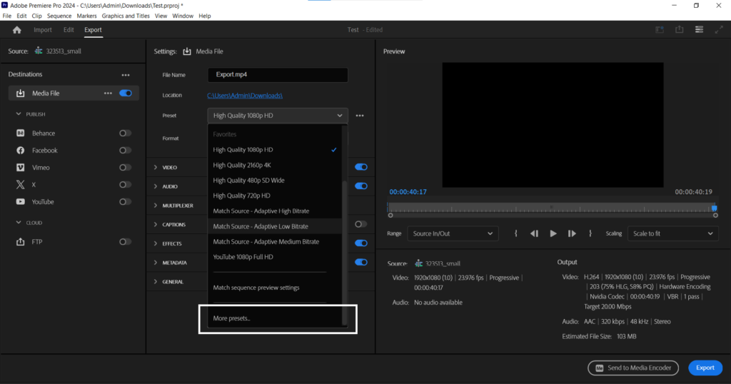
Task: Switch to the Import tab
Action: coord(43,30)
